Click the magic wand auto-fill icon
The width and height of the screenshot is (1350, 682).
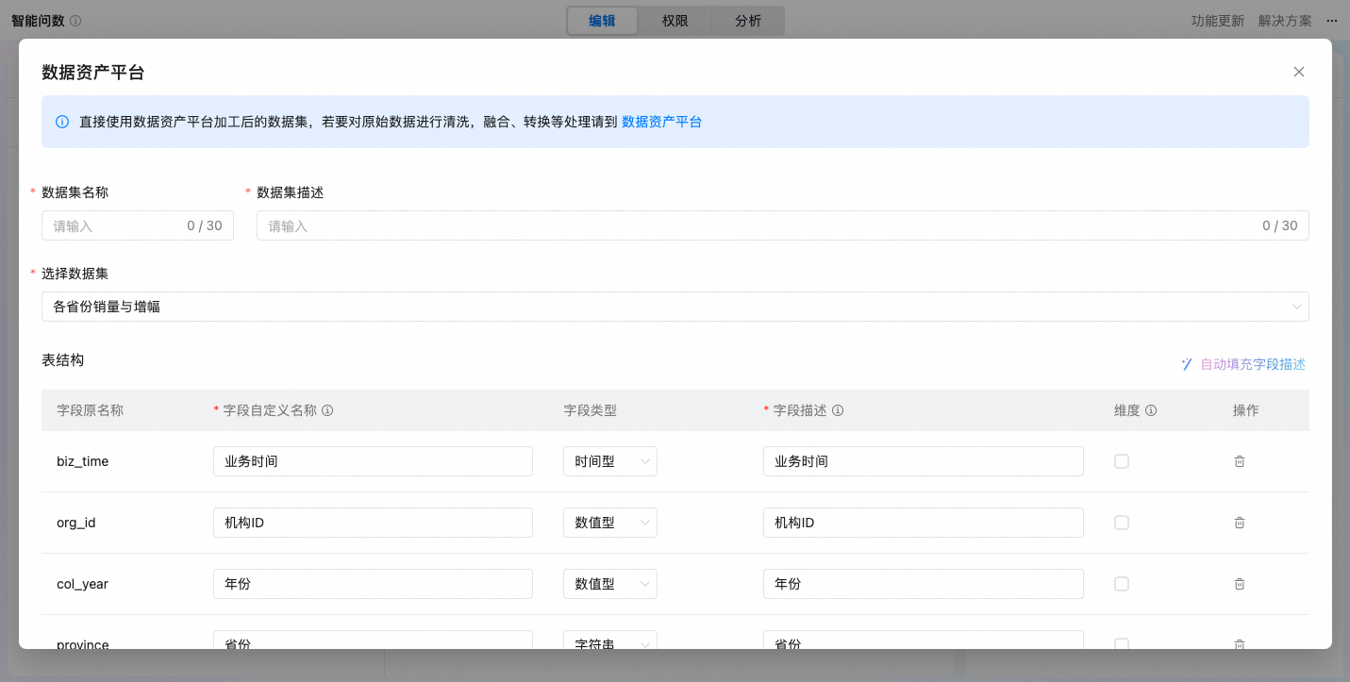point(1187,364)
